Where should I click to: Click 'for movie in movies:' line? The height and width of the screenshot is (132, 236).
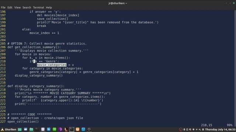pyautogui.click(x=33, y=54)
